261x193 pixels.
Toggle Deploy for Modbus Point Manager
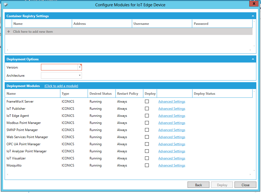147,123
